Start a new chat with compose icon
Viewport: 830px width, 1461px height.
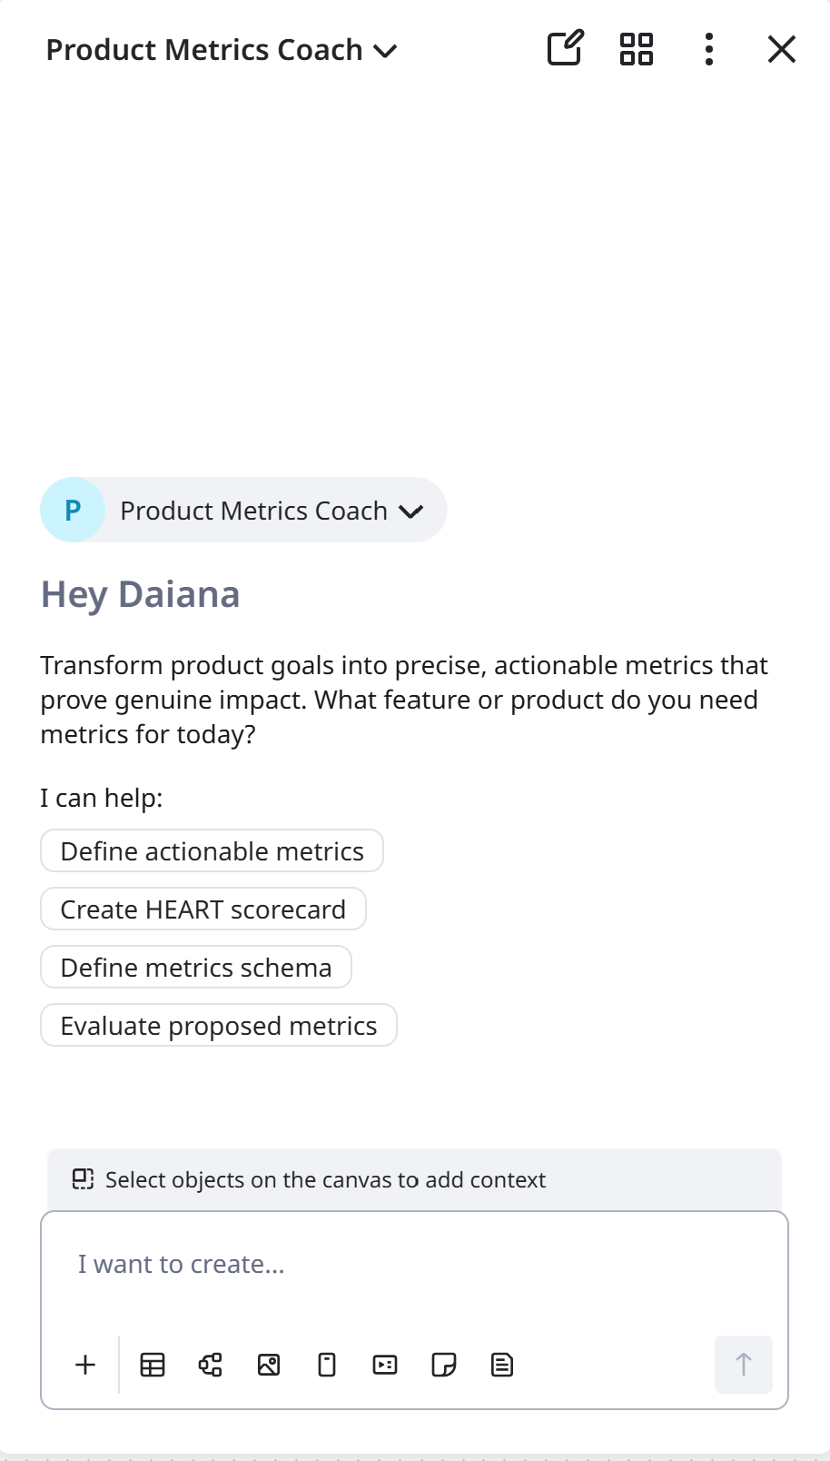point(564,49)
